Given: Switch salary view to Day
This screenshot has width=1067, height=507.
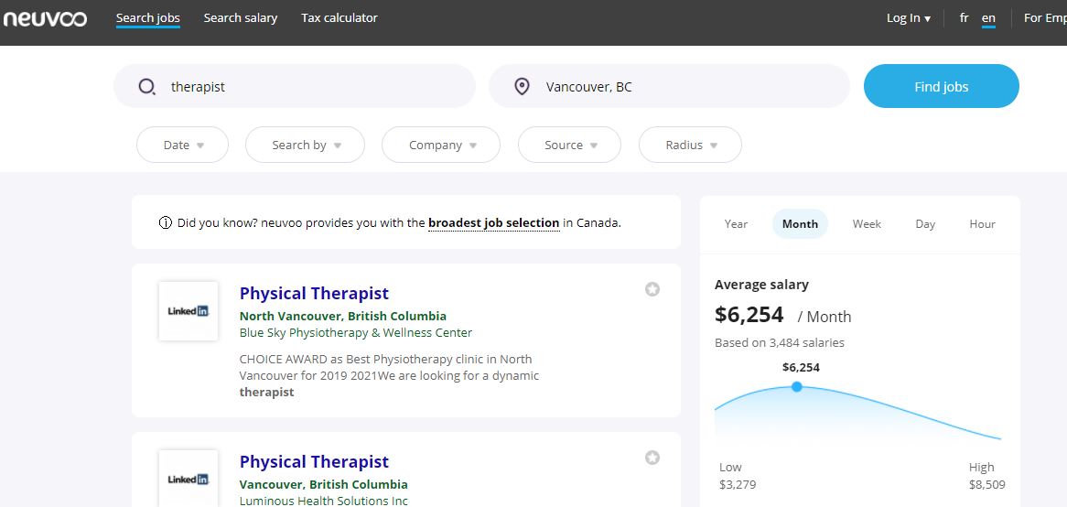Looking at the screenshot, I should (925, 224).
